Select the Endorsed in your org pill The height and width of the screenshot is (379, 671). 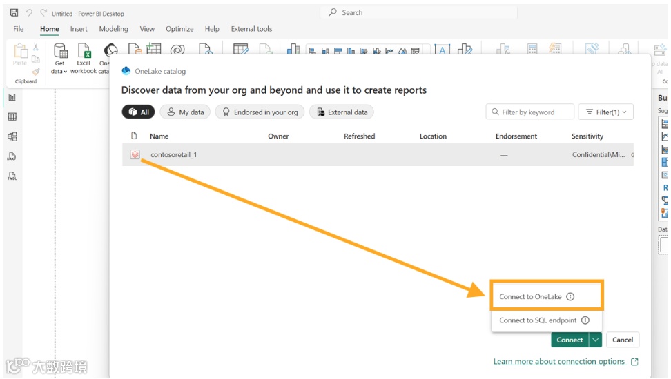tap(260, 112)
